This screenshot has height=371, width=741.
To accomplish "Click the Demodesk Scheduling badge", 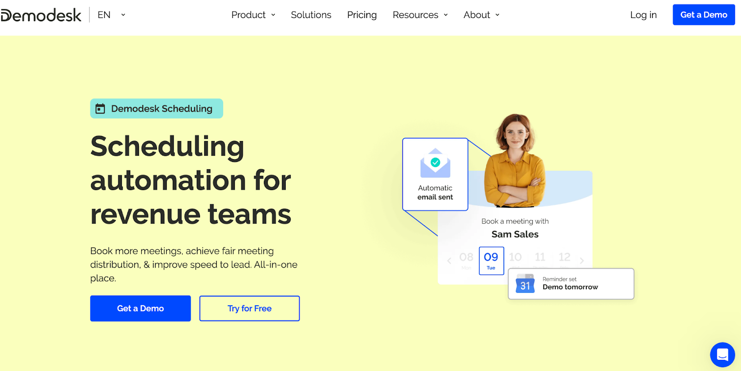I will click(157, 109).
